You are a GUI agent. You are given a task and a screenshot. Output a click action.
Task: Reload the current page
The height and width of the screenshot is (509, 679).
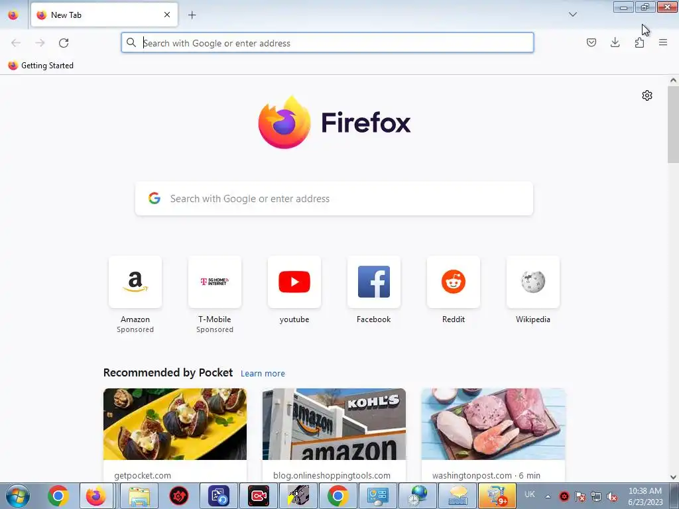click(x=64, y=43)
